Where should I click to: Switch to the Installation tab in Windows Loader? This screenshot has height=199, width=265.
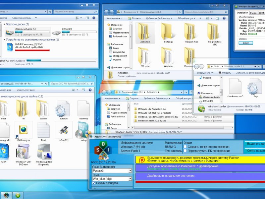242,13
